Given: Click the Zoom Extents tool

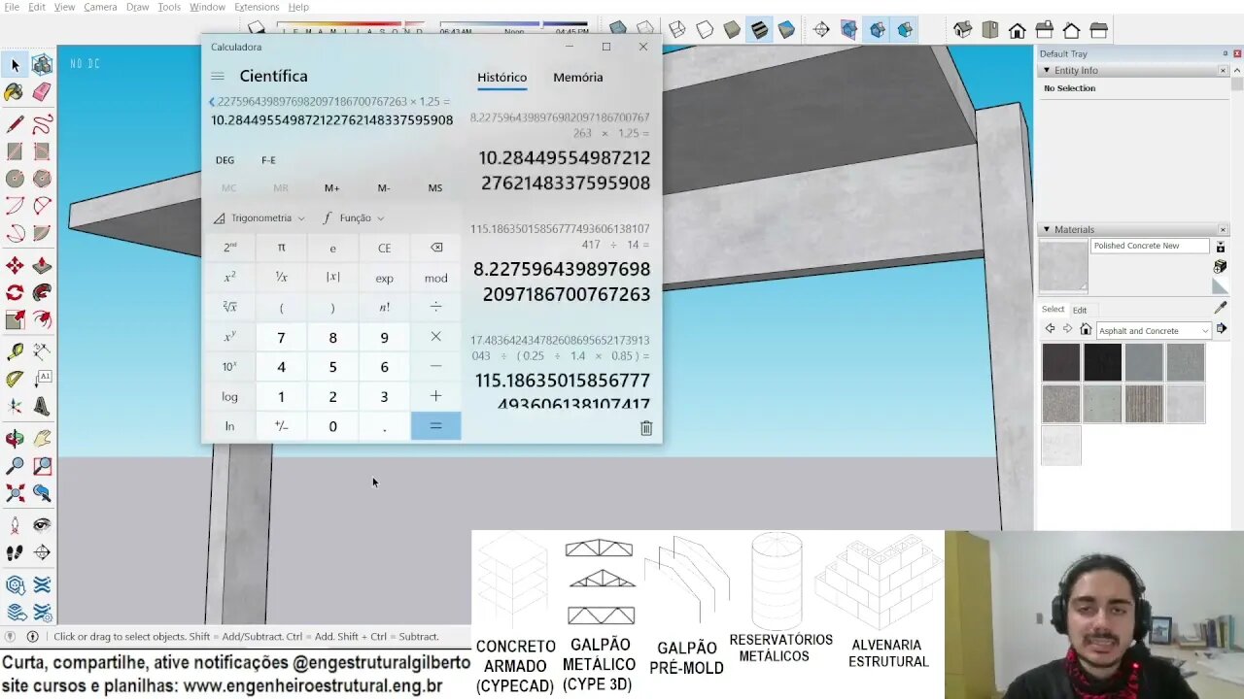Looking at the screenshot, I should pos(15,493).
